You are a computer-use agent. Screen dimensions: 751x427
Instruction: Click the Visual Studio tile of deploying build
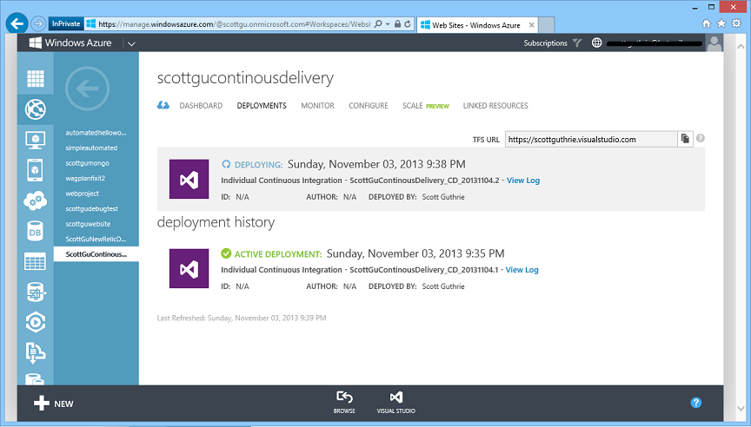[x=189, y=179]
